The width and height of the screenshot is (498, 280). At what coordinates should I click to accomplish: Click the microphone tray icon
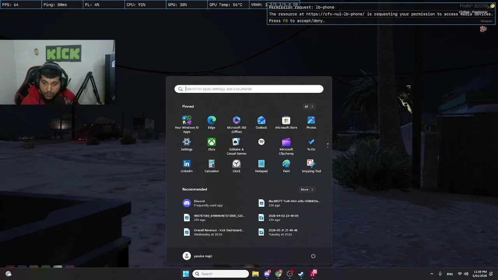click(x=440, y=274)
